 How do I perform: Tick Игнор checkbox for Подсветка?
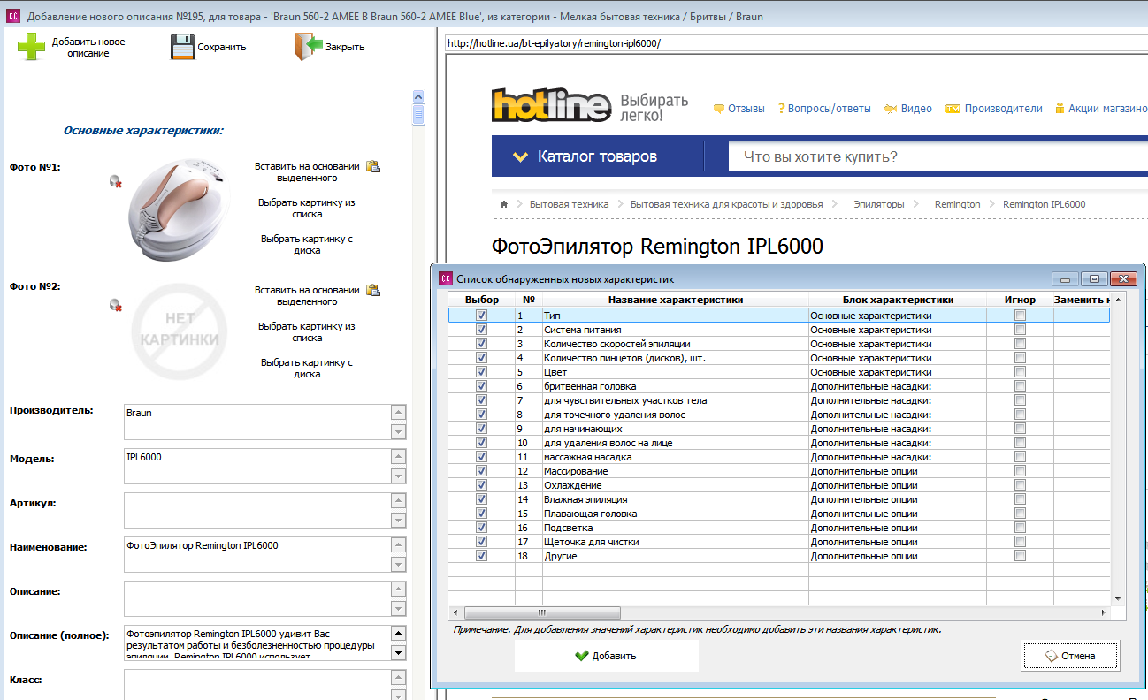(1020, 528)
